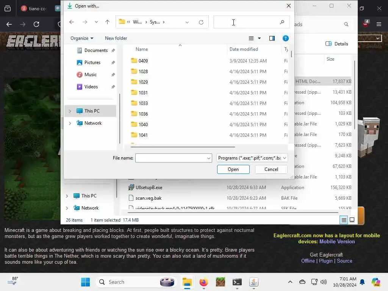Viewport: 388px width, 291px height.
Task: Show hidden system tray icons
Action: [290, 282]
